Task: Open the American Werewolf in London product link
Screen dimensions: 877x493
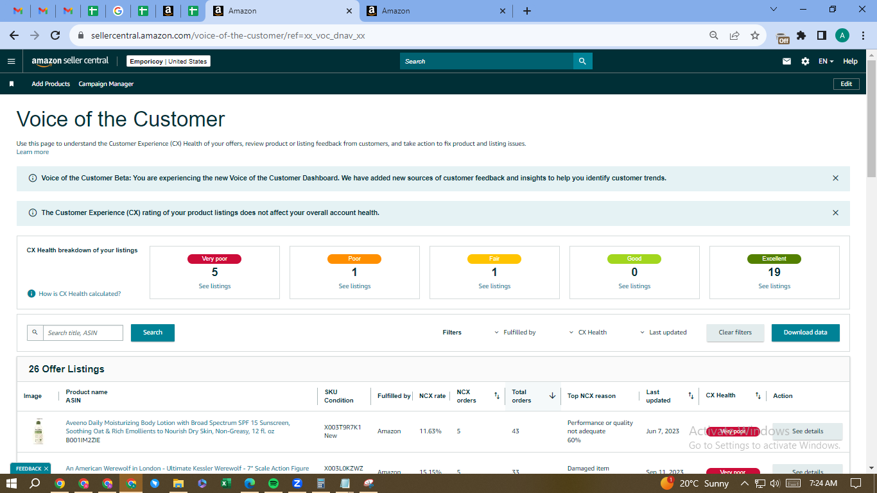Action: pos(187,469)
